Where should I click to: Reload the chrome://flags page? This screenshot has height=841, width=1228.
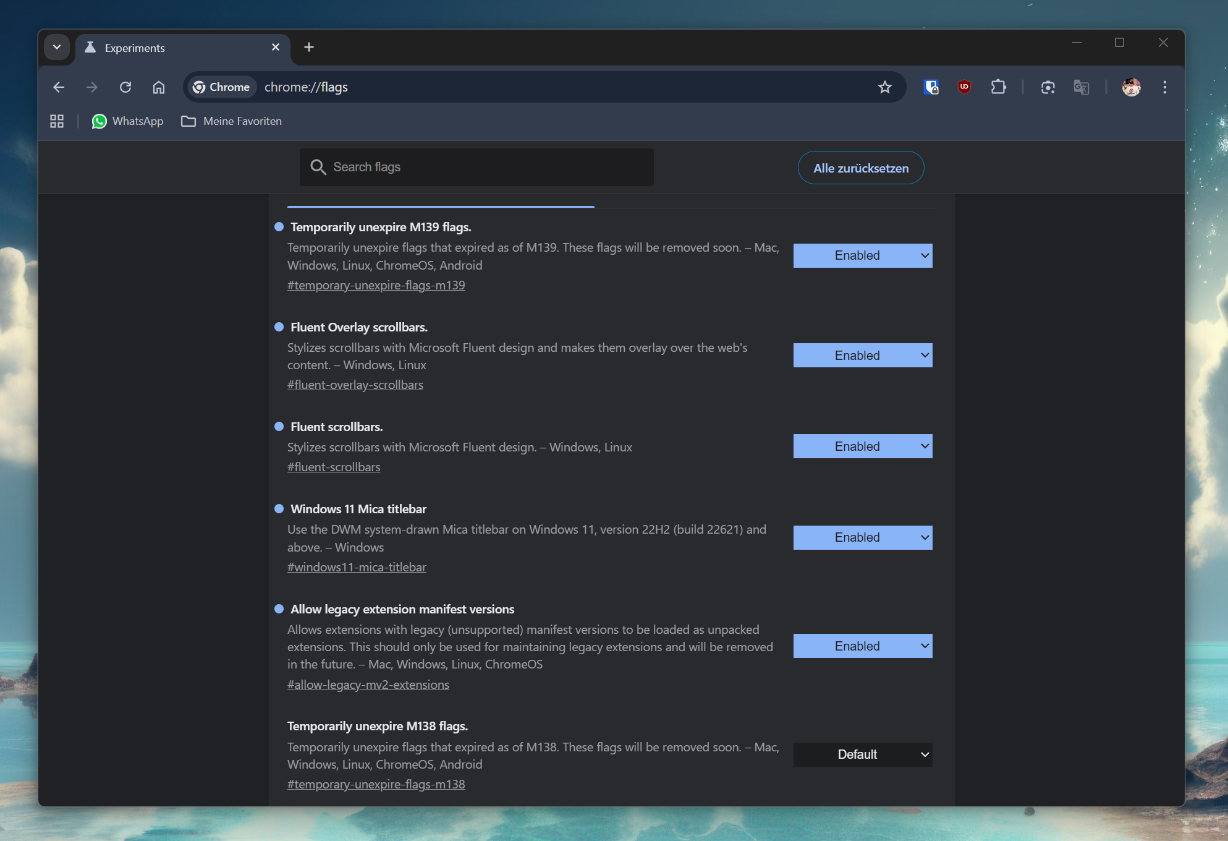[x=125, y=87]
